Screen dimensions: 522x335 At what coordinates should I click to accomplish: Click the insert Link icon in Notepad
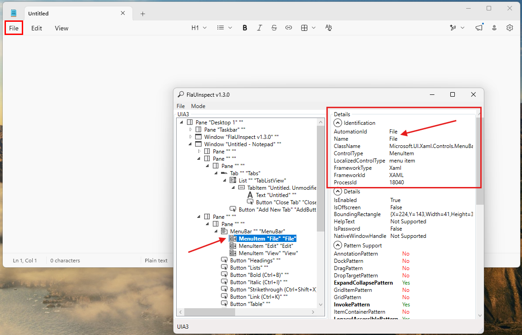[x=289, y=28]
